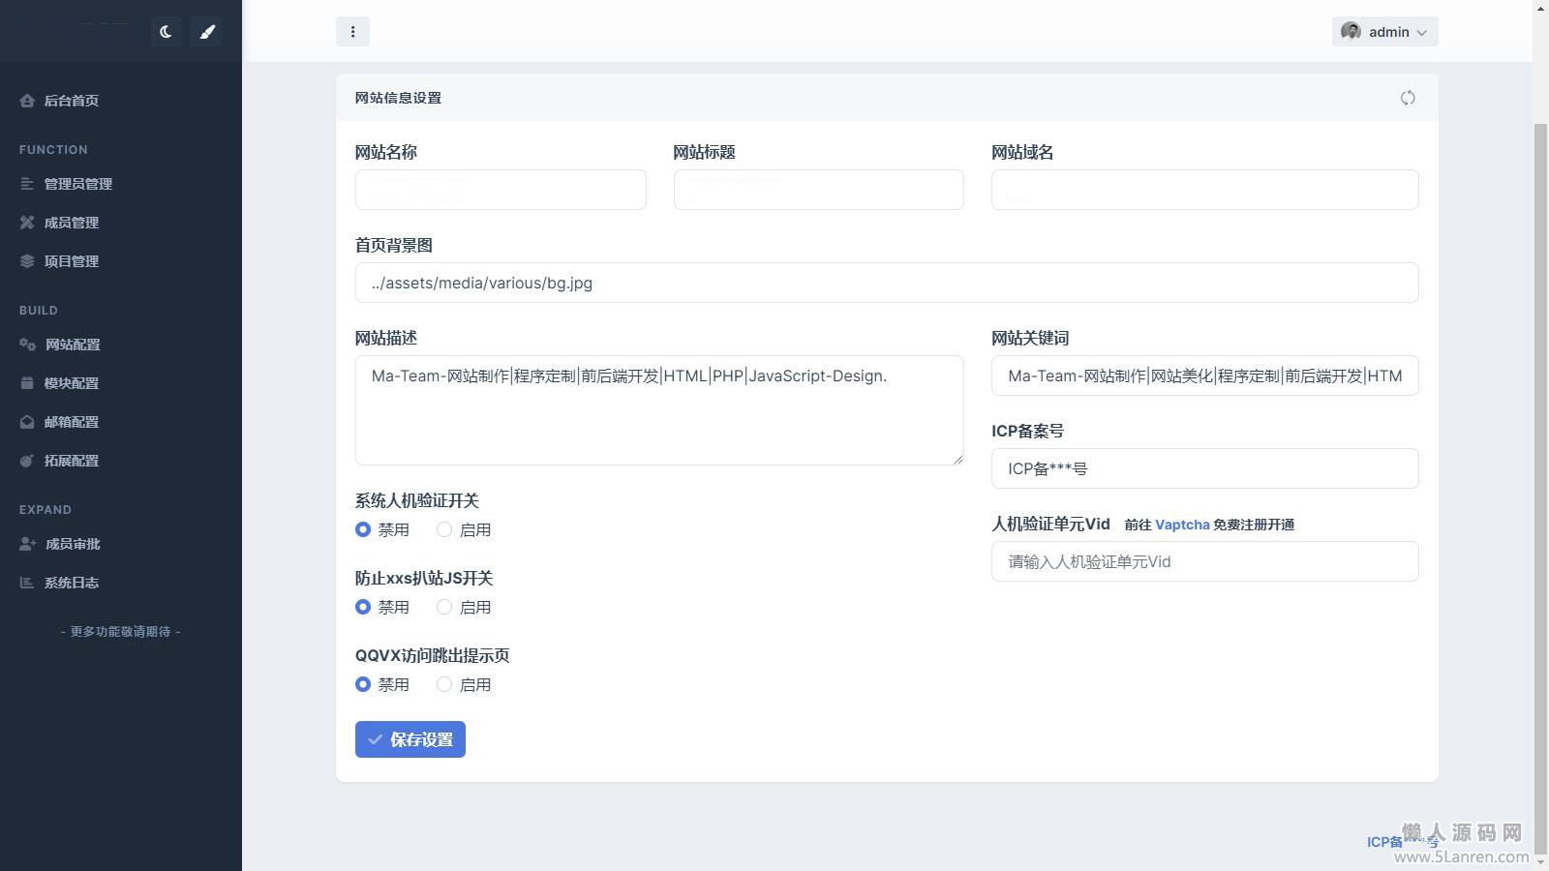Follow the Vaptcha link
This screenshot has width=1549, height=871.
[x=1181, y=525]
